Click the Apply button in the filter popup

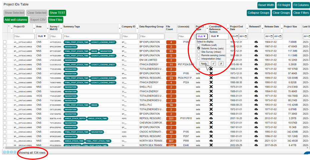204,64
